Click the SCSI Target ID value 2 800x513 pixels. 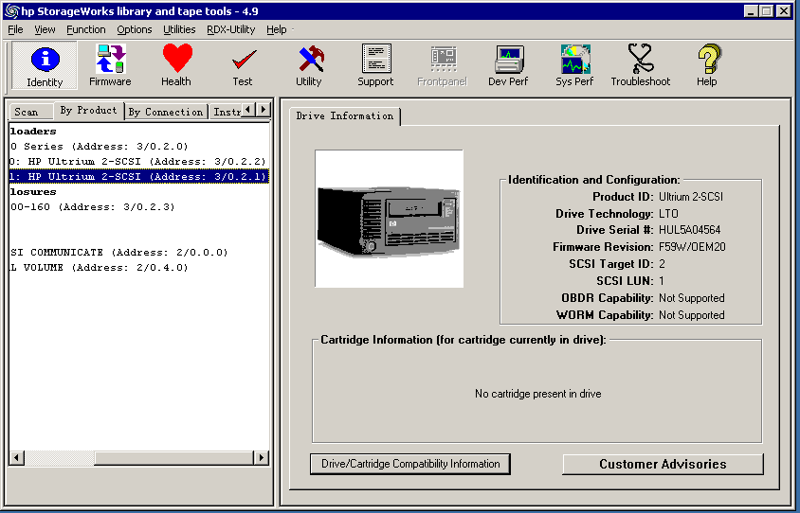(662, 264)
